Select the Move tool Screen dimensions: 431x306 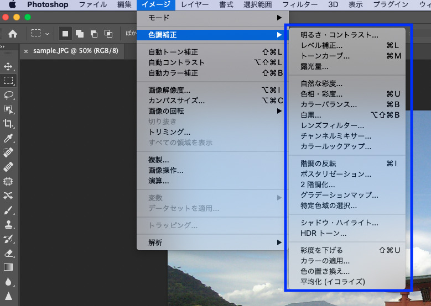coord(8,66)
